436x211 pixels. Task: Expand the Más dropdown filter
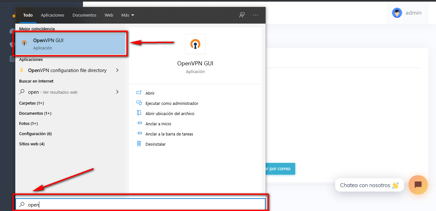128,15
